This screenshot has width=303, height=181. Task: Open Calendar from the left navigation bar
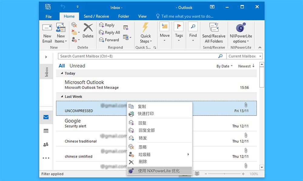46,131
